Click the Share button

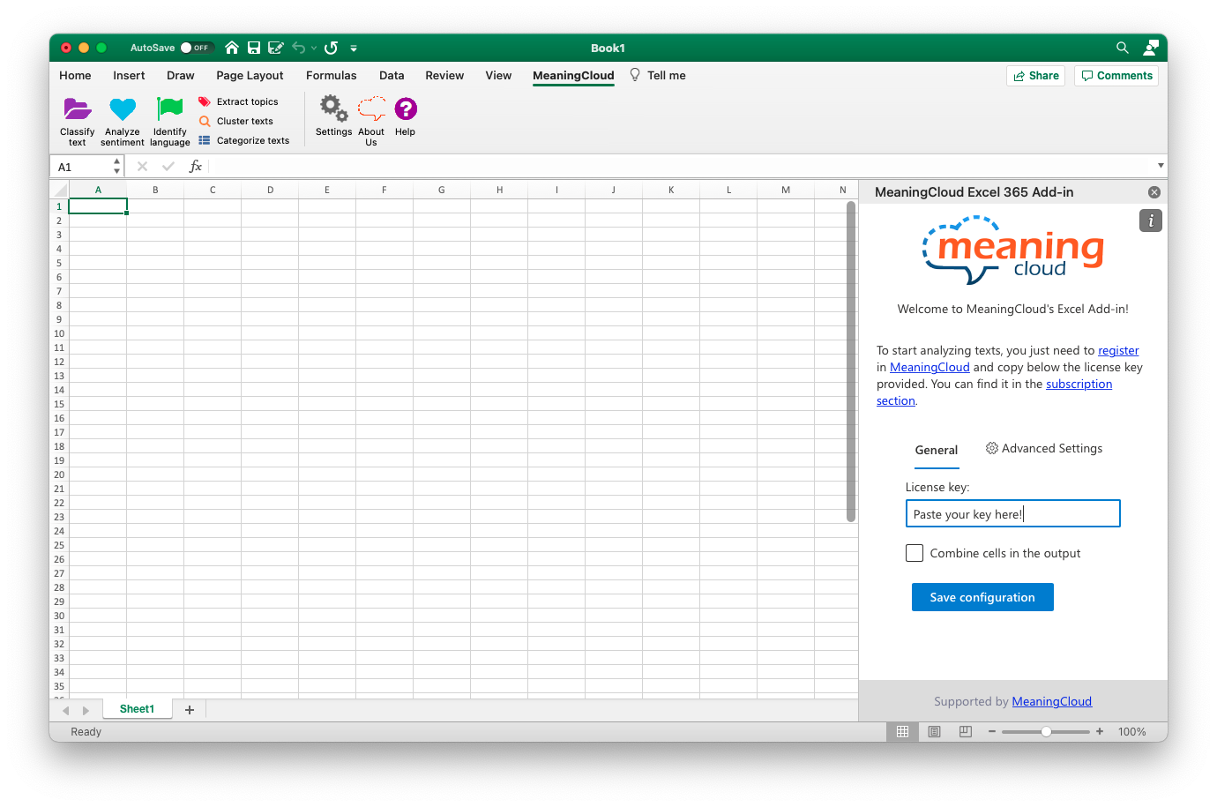(x=1036, y=76)
